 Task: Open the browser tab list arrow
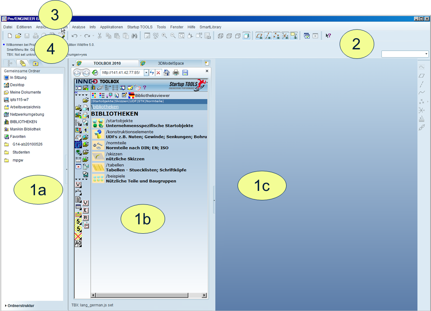tap(73, 65)
